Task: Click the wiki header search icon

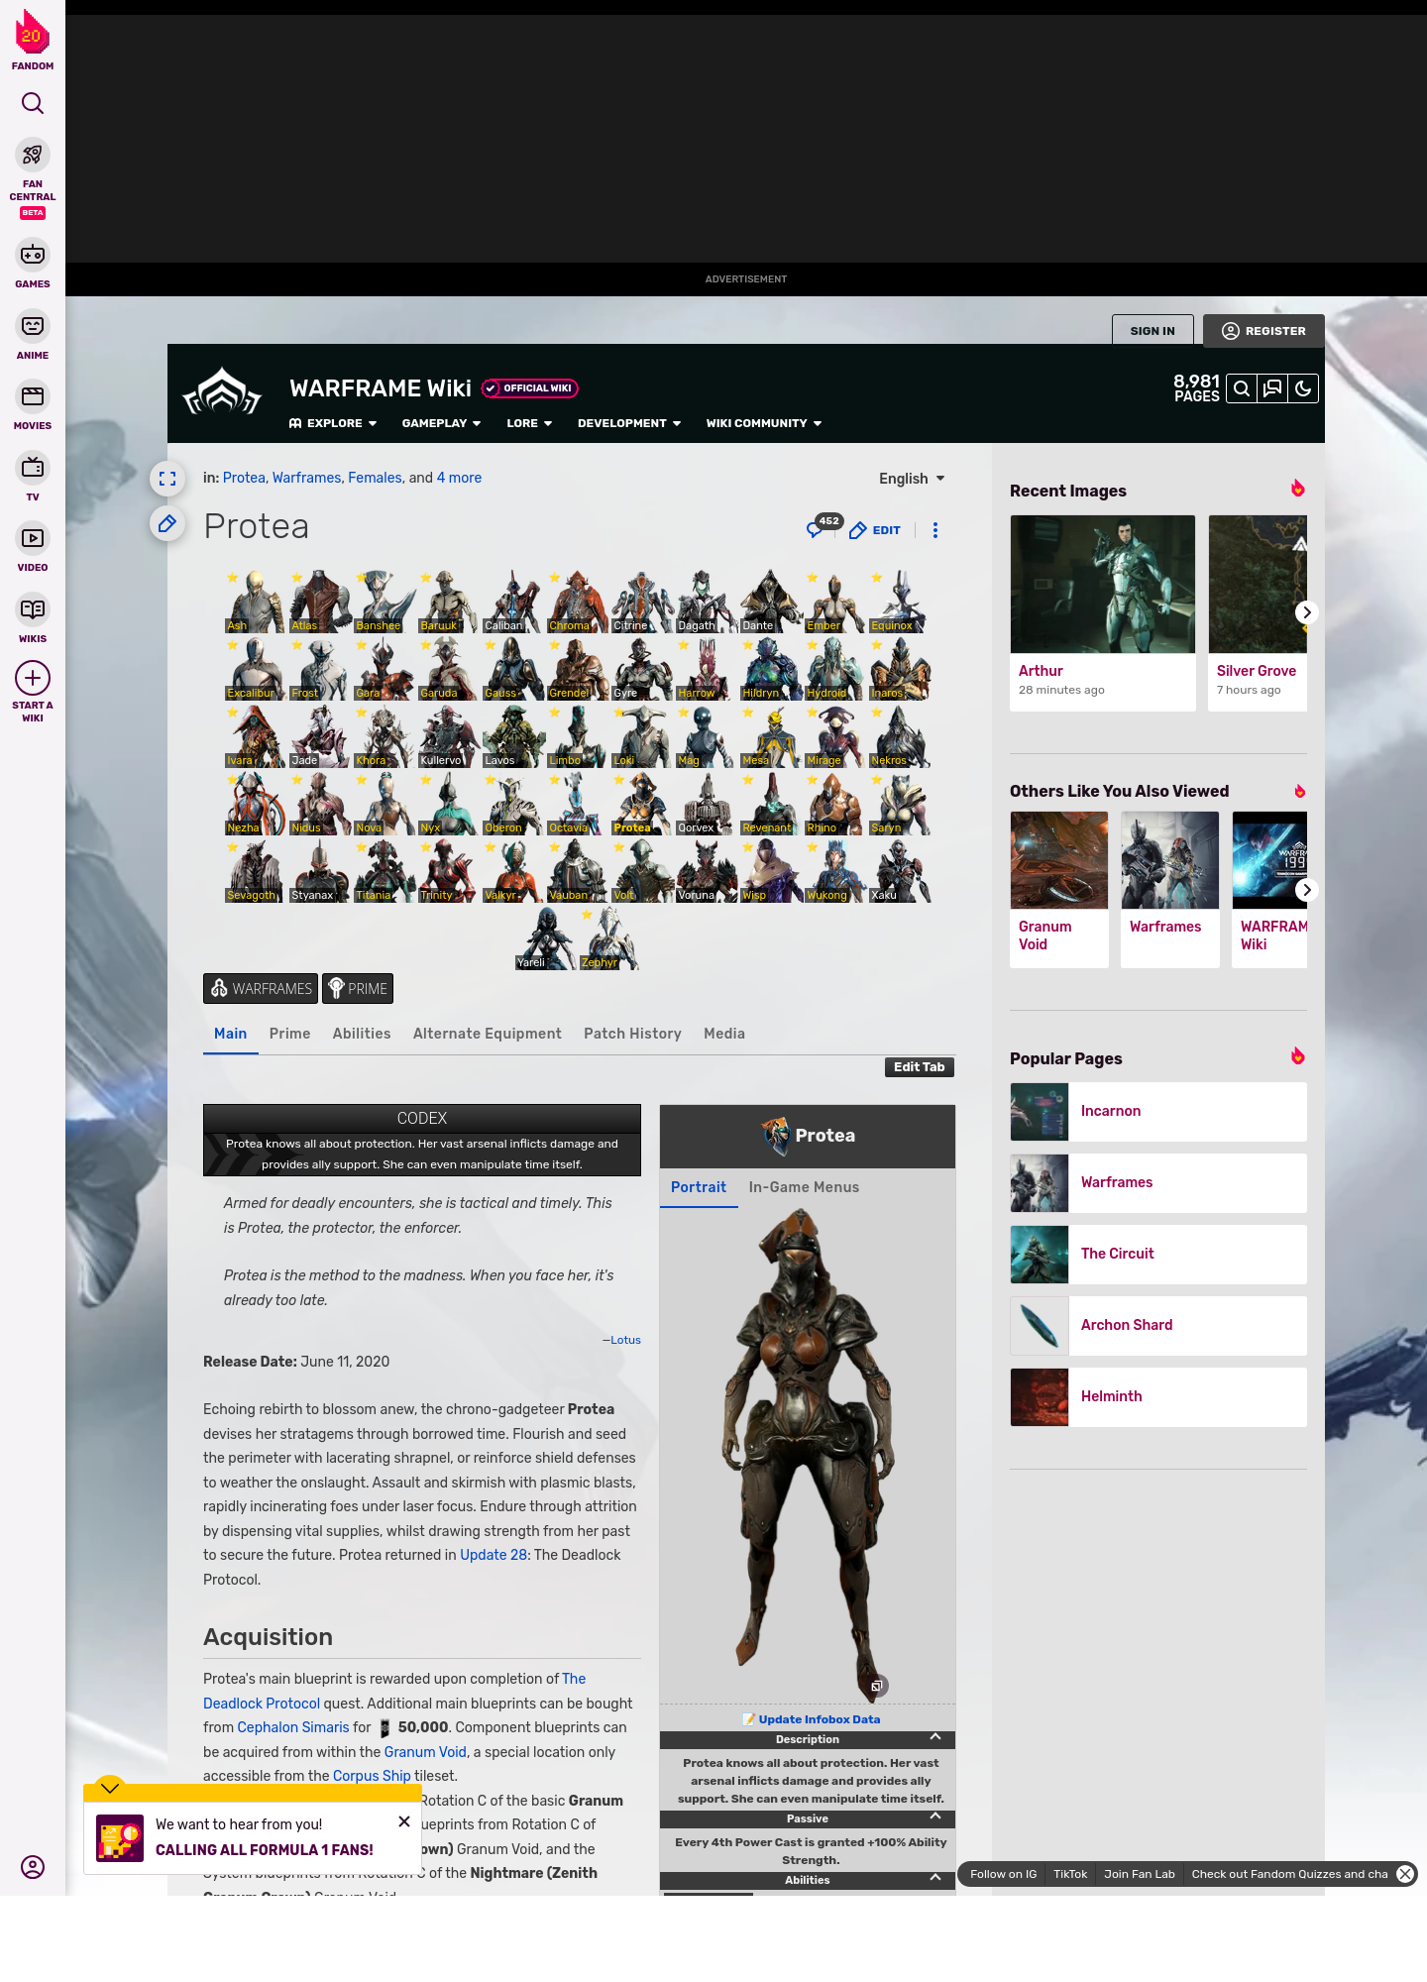Action: (x=1242, y=388)
